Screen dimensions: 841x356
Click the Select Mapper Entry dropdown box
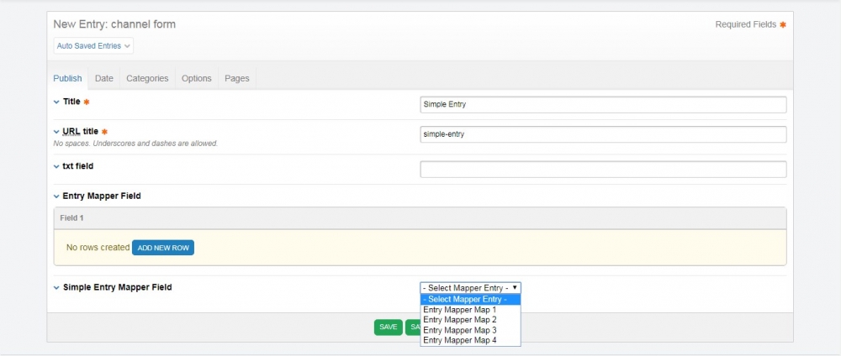coord(470,287)
